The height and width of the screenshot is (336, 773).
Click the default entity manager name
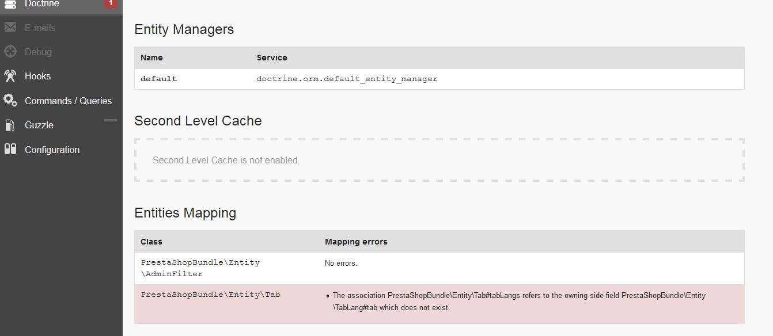coord(158,79)
